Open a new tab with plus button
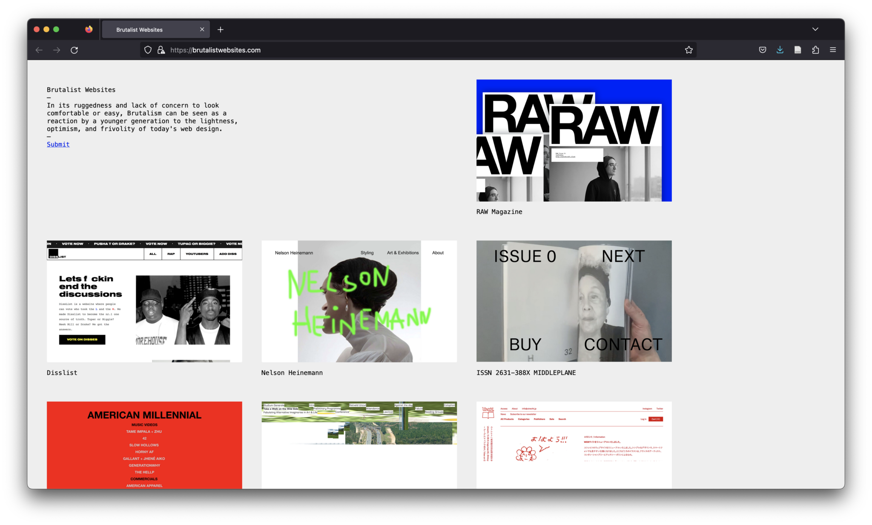872x525 pixels. (221, 29)
